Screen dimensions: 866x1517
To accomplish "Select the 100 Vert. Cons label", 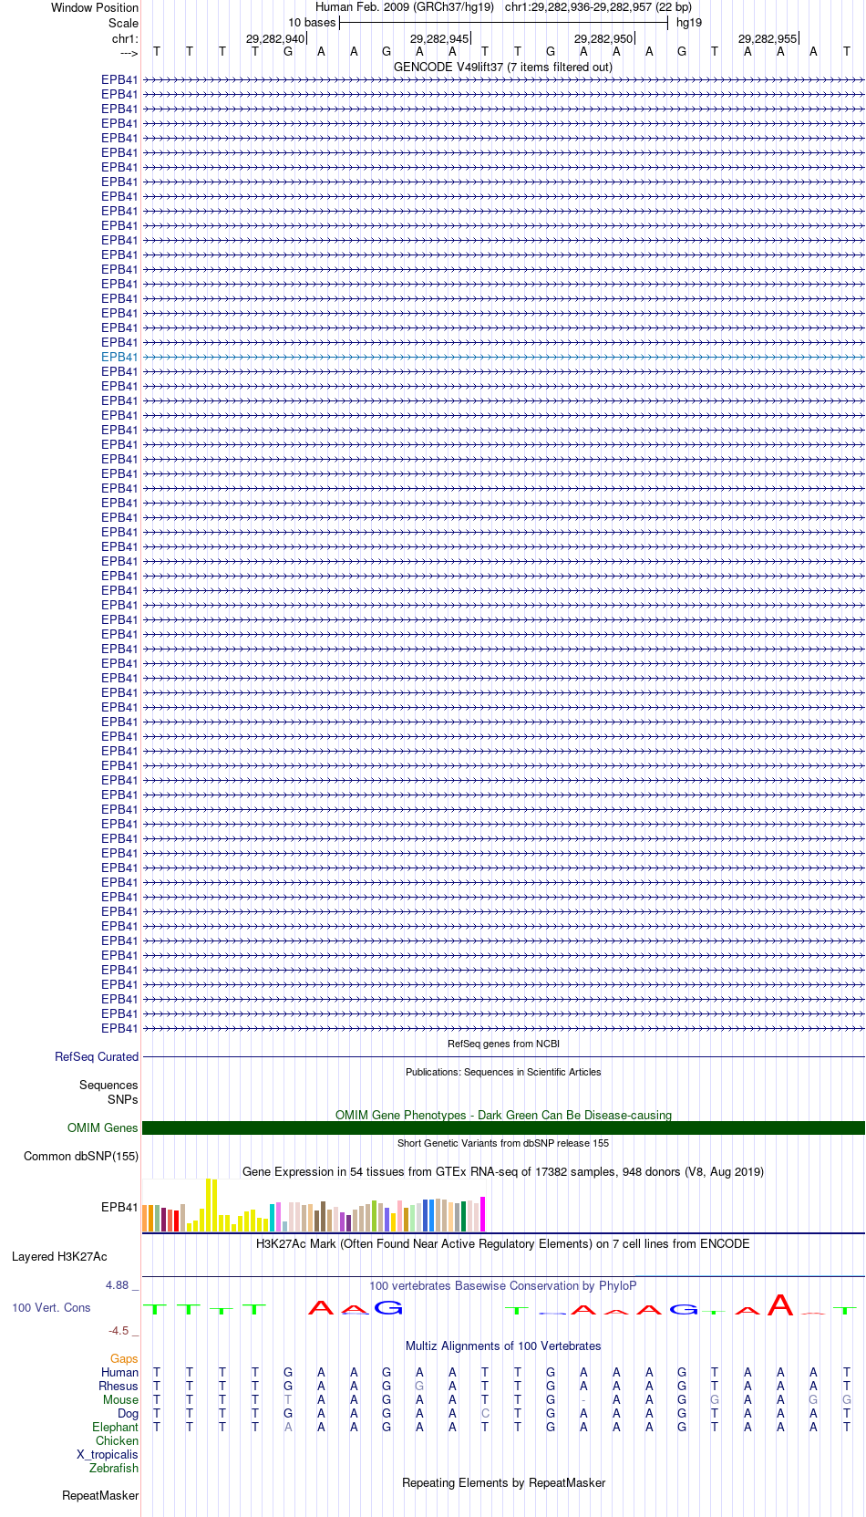I will (51, 1307).
